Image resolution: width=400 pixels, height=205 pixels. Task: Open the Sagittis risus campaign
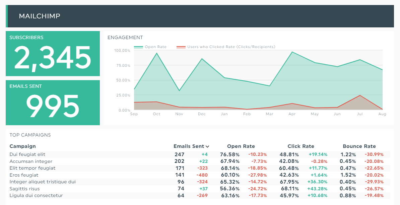point(24,189)
